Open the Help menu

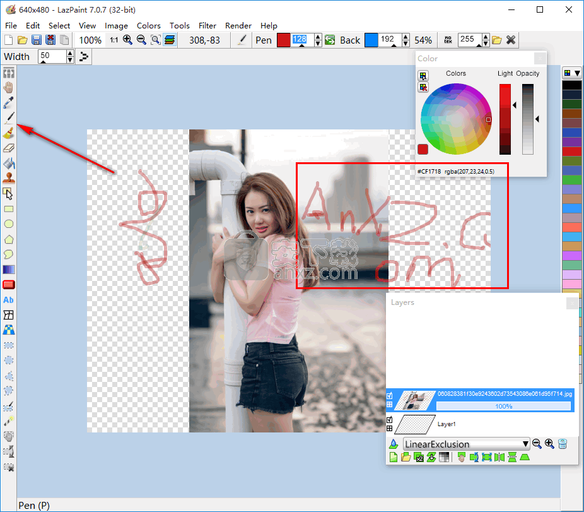(269, 25)
